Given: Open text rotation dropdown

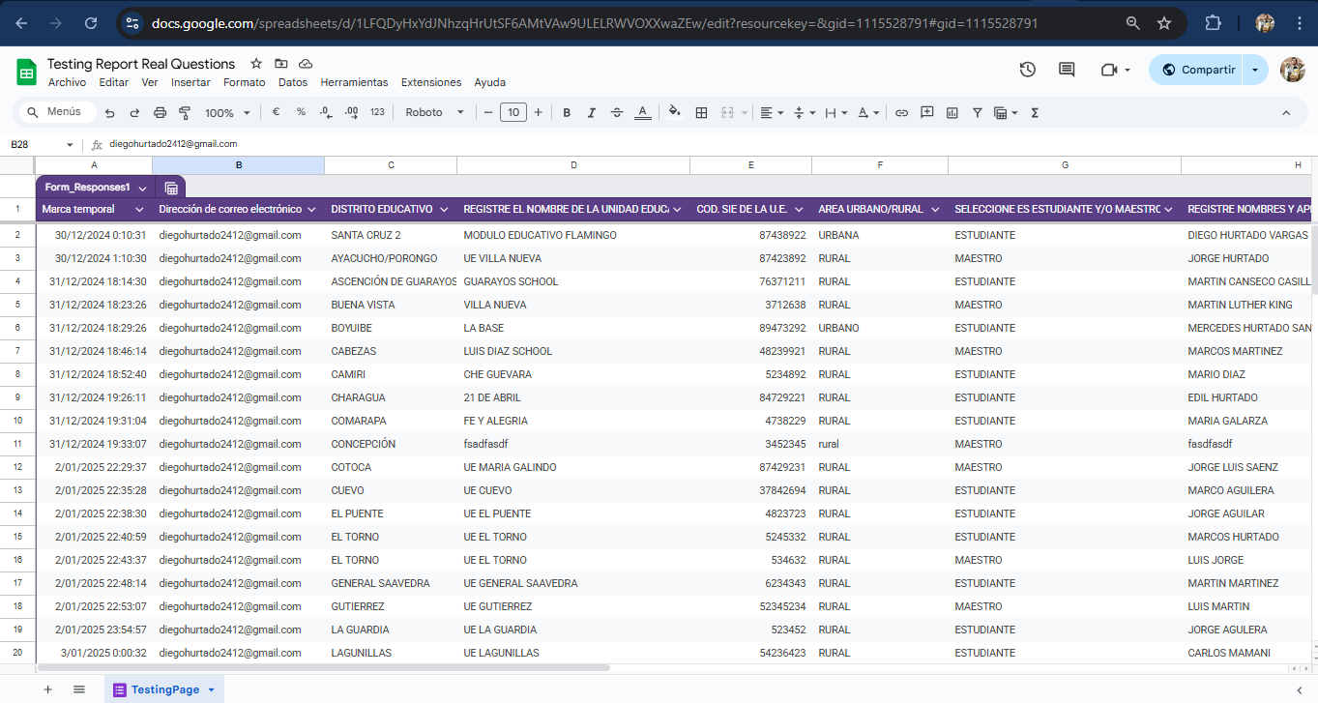Looking at the screenshot, I should (x=868, y=113).
